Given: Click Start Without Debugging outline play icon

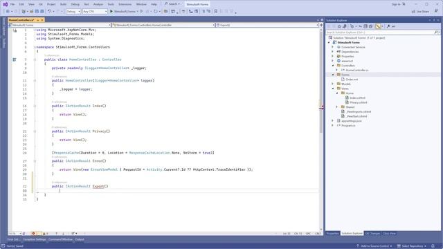Looking at the screenshot, I should [x=141, y=11].
